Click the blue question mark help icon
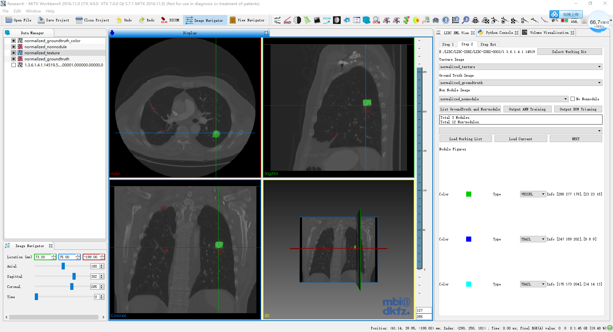The width and height of the screenshot is (613, 332). coord(446,20)
